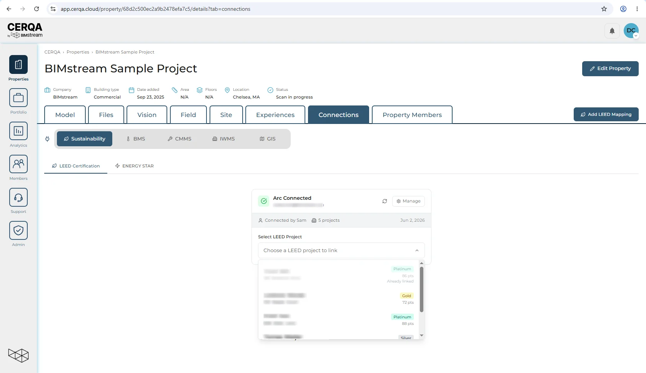
Task: Open the Analytics chart icon
Action: (18, 130)
